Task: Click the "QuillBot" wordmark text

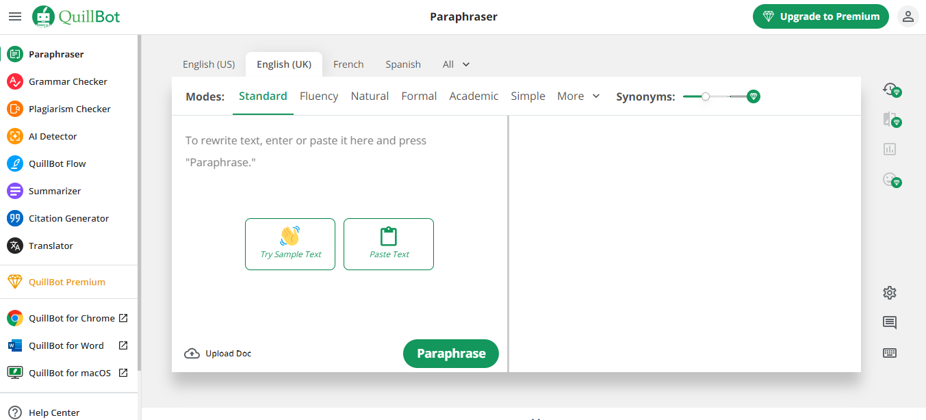Action: coord(90,16)
